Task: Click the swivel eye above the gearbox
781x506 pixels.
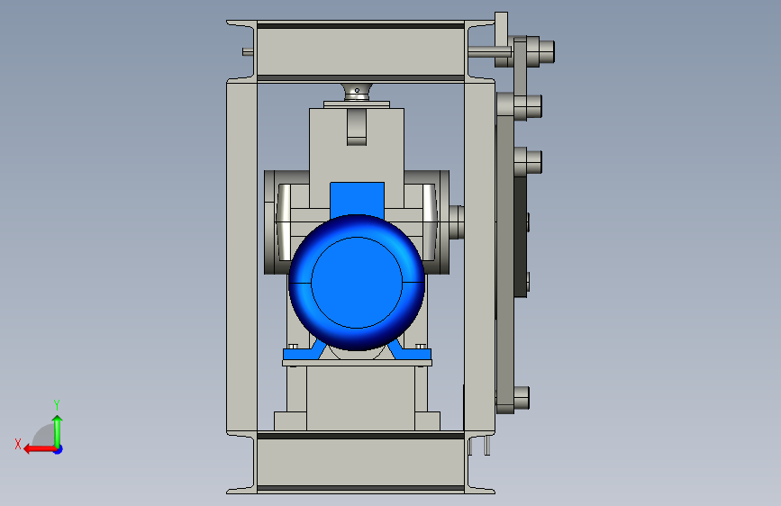Action: pos(357,92)
